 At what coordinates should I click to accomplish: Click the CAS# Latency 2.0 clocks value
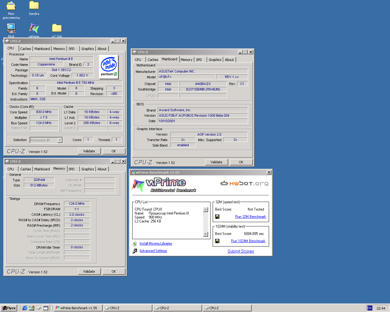pyautogui.click(x=77, y=214)
